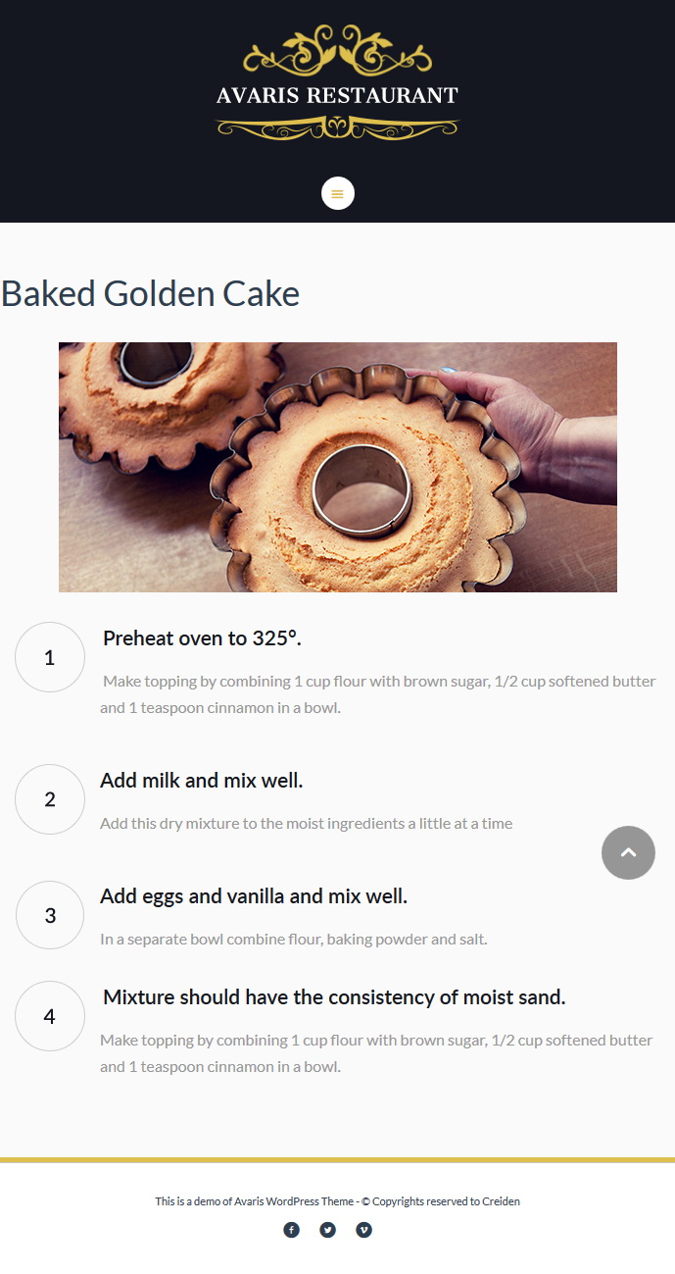Select the step 4 number circle
This screenshot has width=675, height=1274.
[x=50, y=1016]
